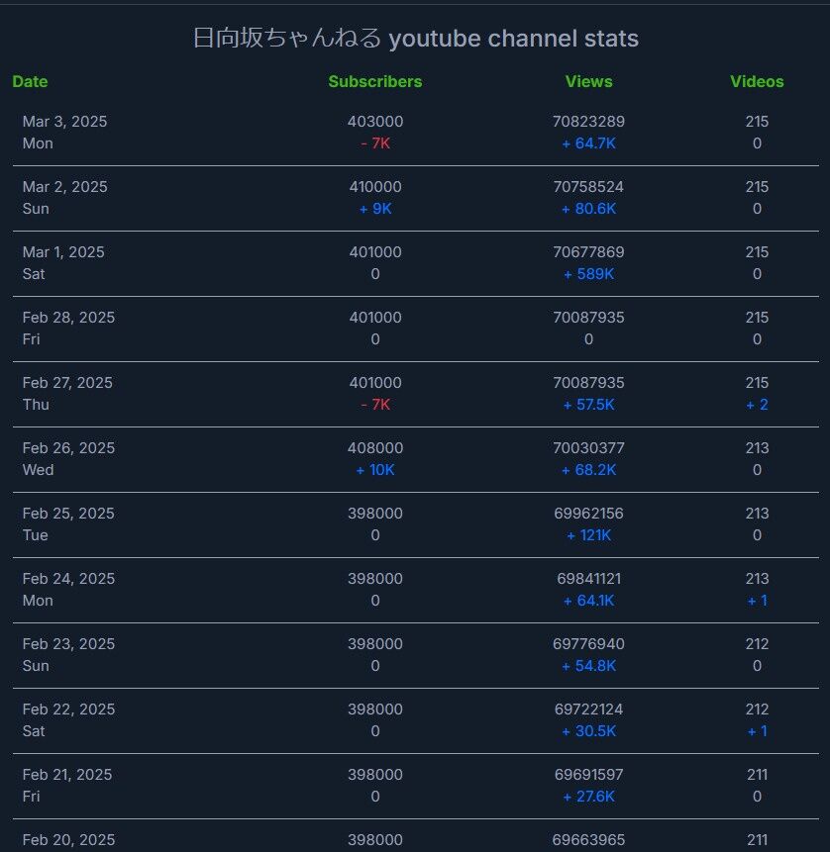This screenshot has width=830, height=852.
Task: Select the Feb 23, 2025 date cell
Action: [68, 644]
